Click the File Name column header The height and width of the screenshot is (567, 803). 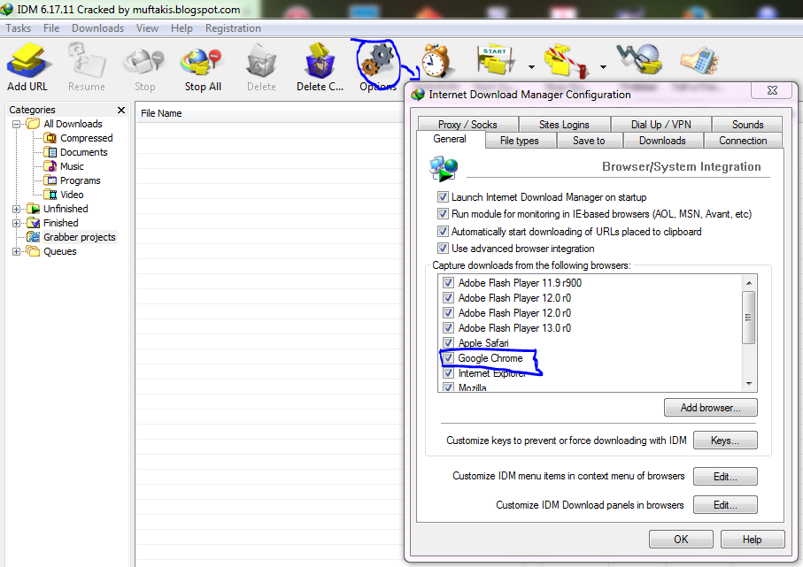[270, 113]
